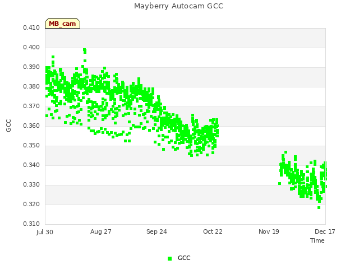Click the Dec 17 x-axis label
The width and height of the screenshot is (359, 269).
(325, 231)
